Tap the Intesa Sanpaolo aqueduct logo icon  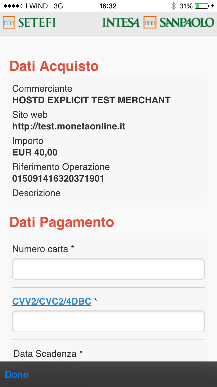coord(150,23)
